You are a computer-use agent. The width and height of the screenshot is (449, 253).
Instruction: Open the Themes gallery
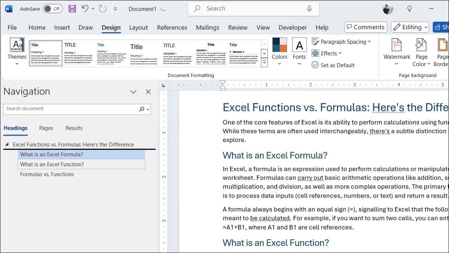17,52
